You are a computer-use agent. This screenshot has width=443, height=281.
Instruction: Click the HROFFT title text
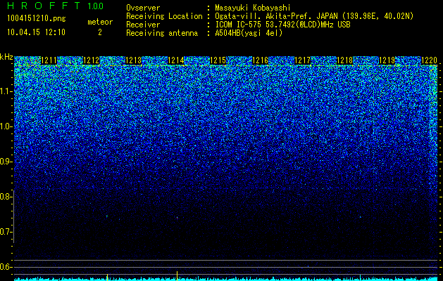pyautogui.click(x=44, y=6)
